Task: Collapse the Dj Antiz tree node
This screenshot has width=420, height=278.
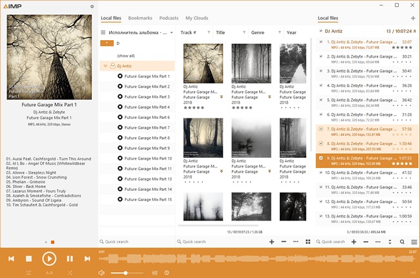Action: [105, 65]
